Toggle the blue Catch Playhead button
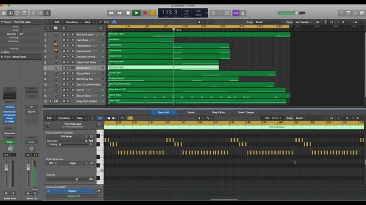The image size is (366, 205). (114, 22)
